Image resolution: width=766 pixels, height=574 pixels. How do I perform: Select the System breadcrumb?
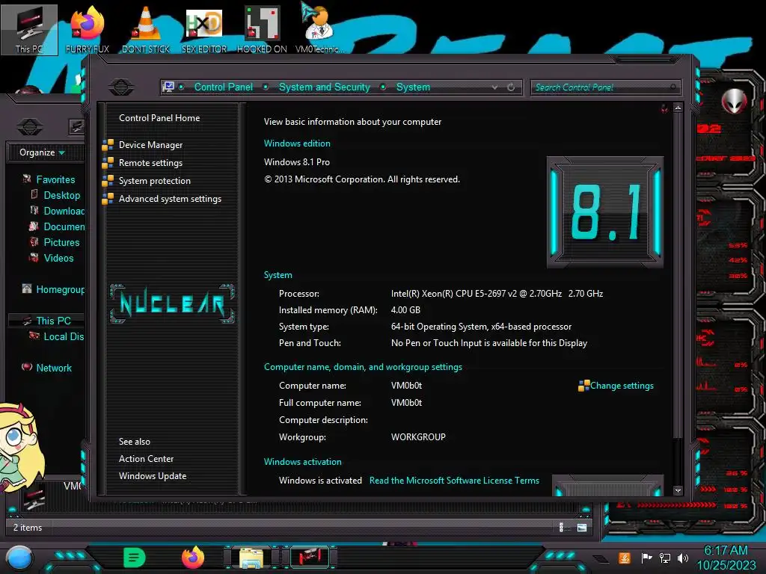coord(413,87)
